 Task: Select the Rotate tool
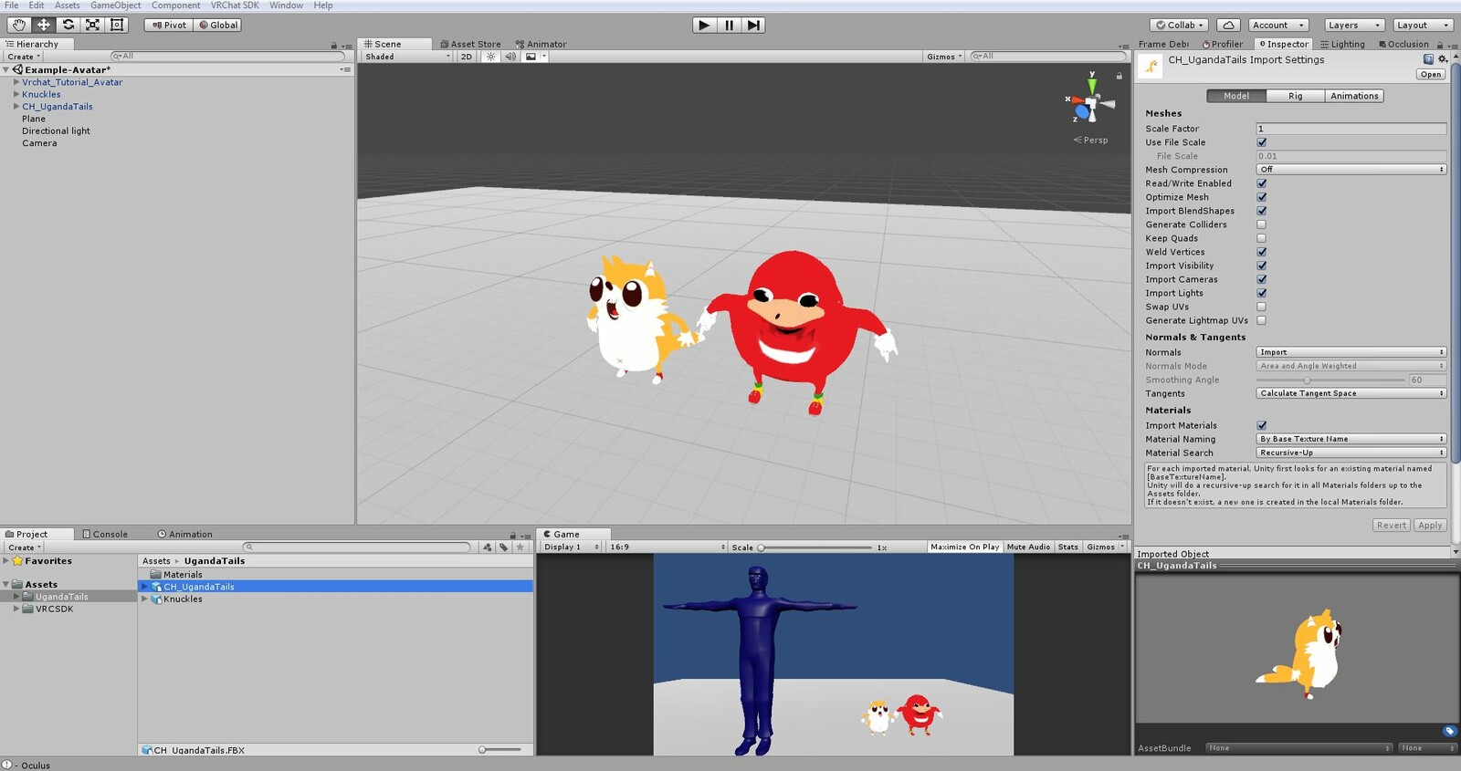point(68,25)
